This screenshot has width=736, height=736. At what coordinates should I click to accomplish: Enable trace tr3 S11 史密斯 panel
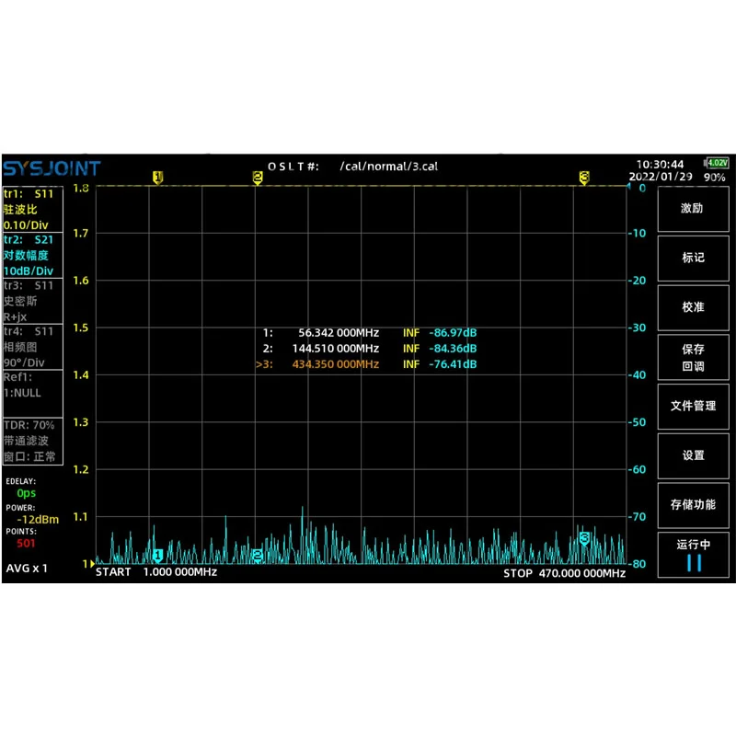33,301
